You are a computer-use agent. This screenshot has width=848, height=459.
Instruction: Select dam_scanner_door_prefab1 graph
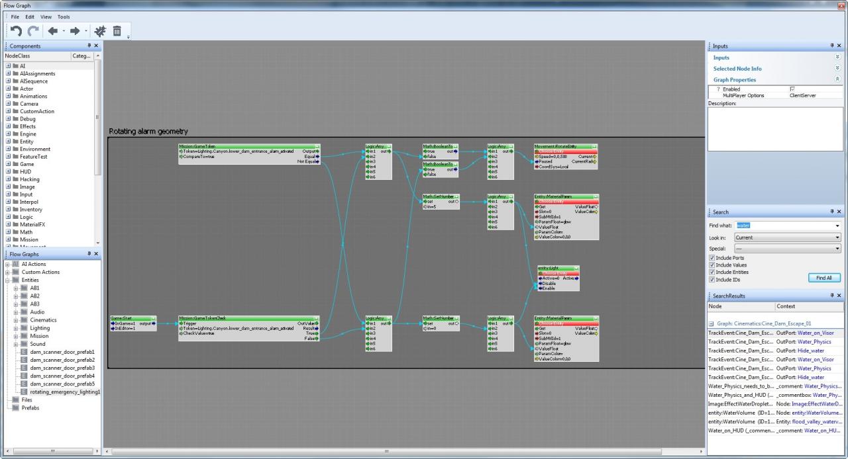62,352
